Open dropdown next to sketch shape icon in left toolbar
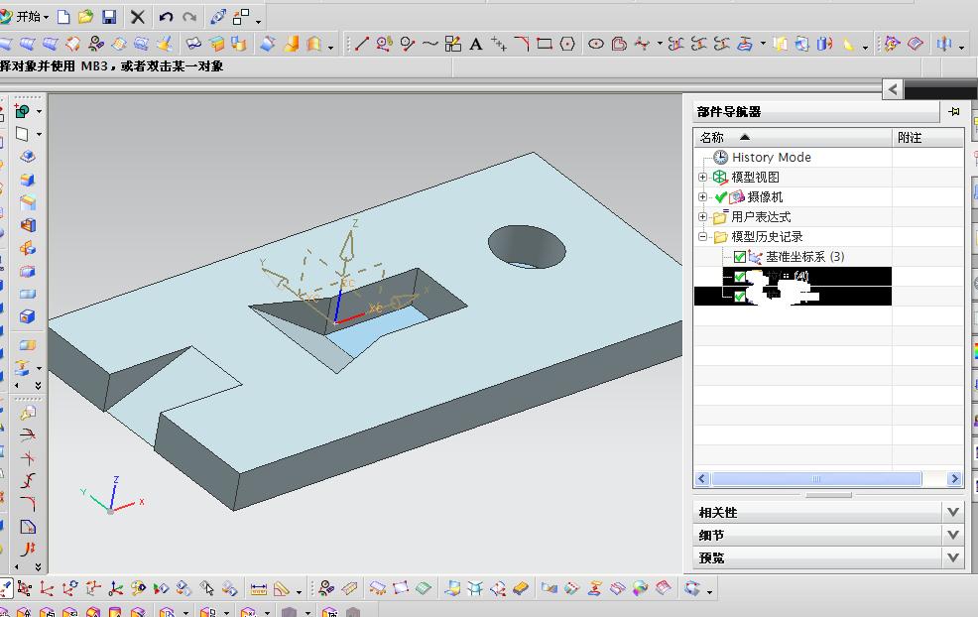Image resolution: width=978 pixels, height=617 pixels. [x=40, y=112]
